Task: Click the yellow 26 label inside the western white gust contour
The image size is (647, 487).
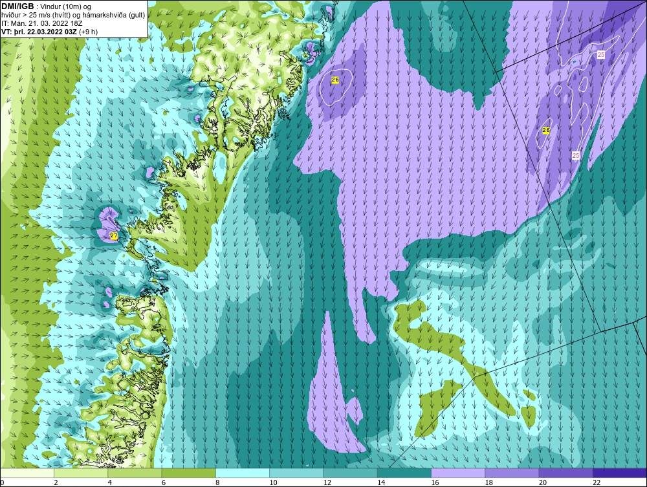Action: [335, 80]
